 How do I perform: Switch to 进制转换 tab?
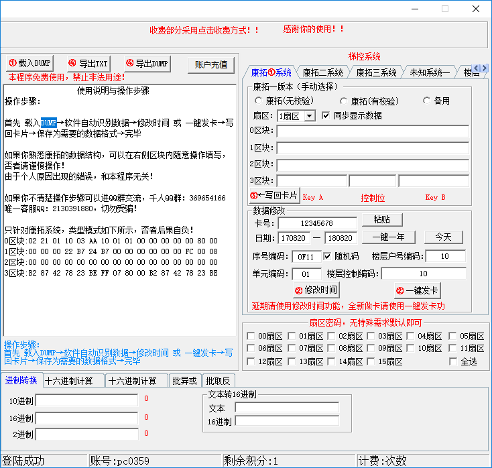tap(21, 380)
